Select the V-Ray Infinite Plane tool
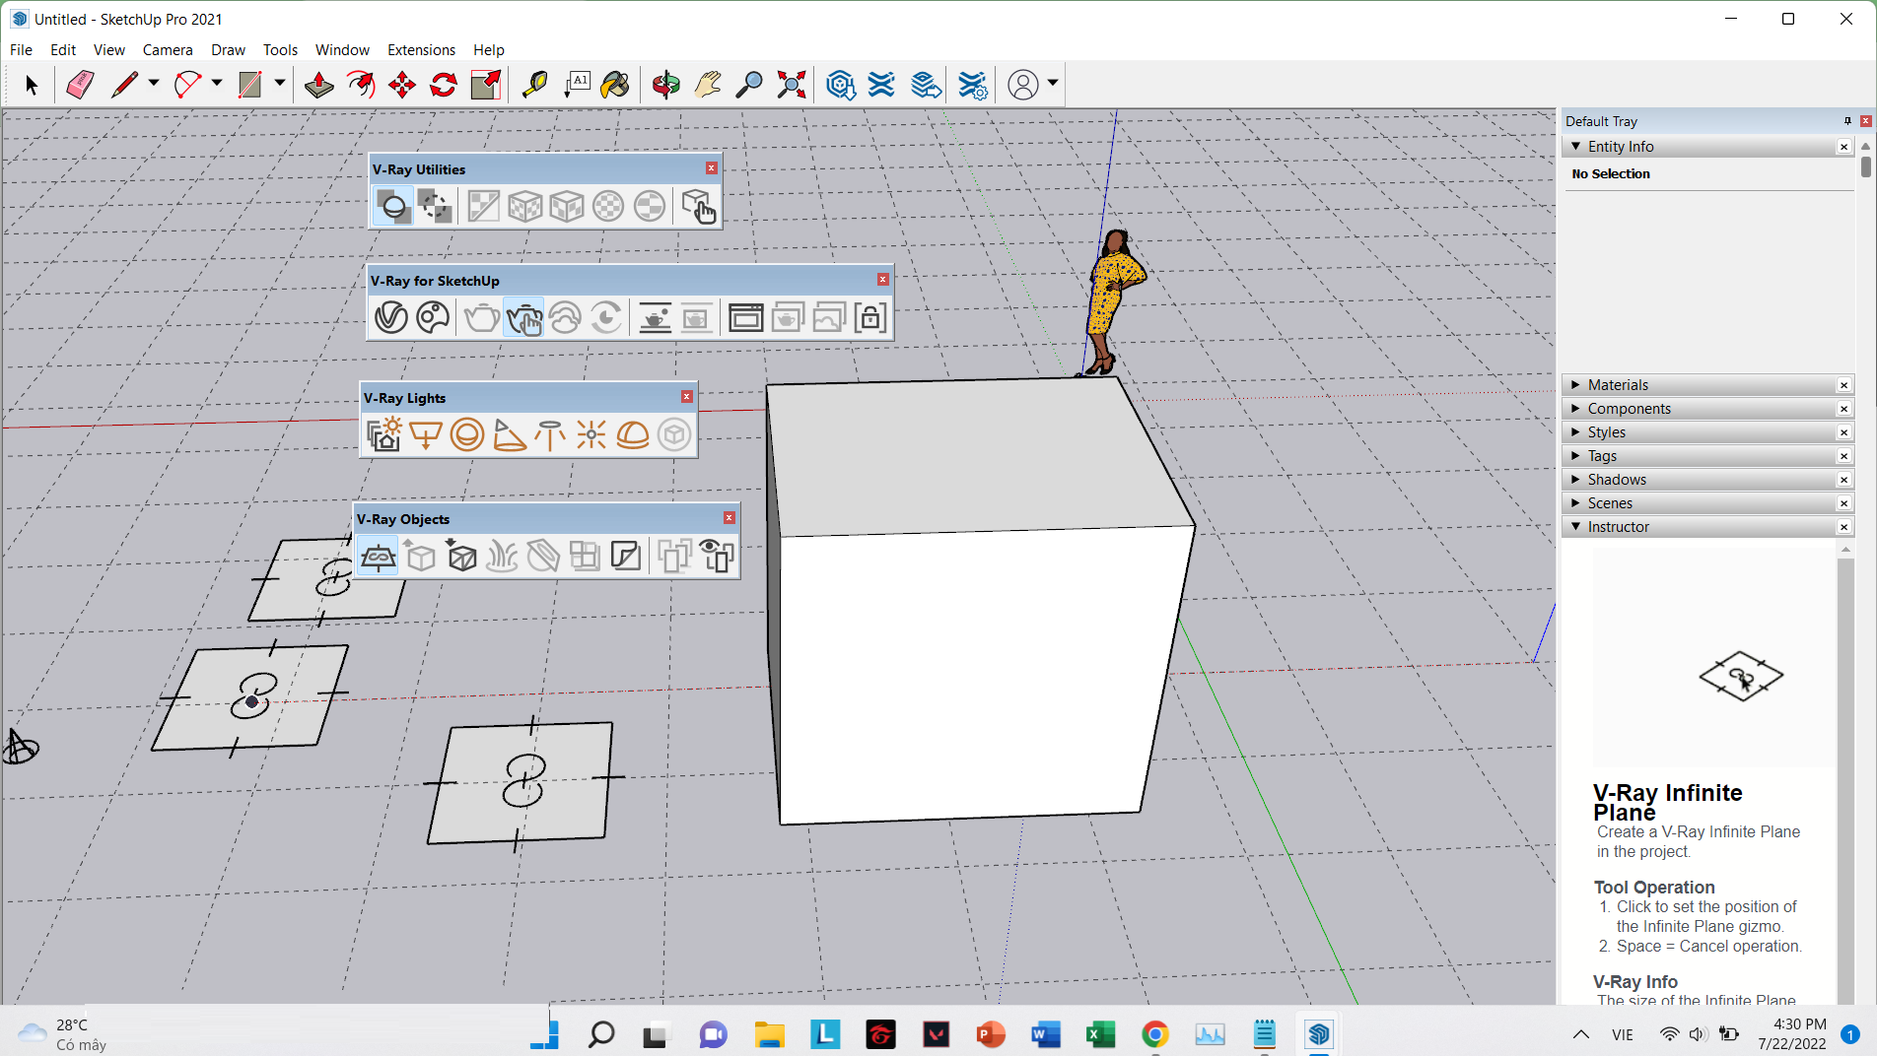 380,556
